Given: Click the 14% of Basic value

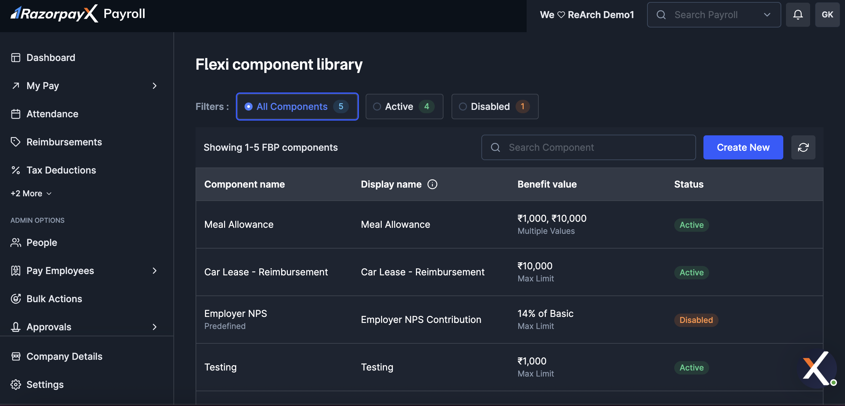Looking at the screenshot, I should point(545,314).
